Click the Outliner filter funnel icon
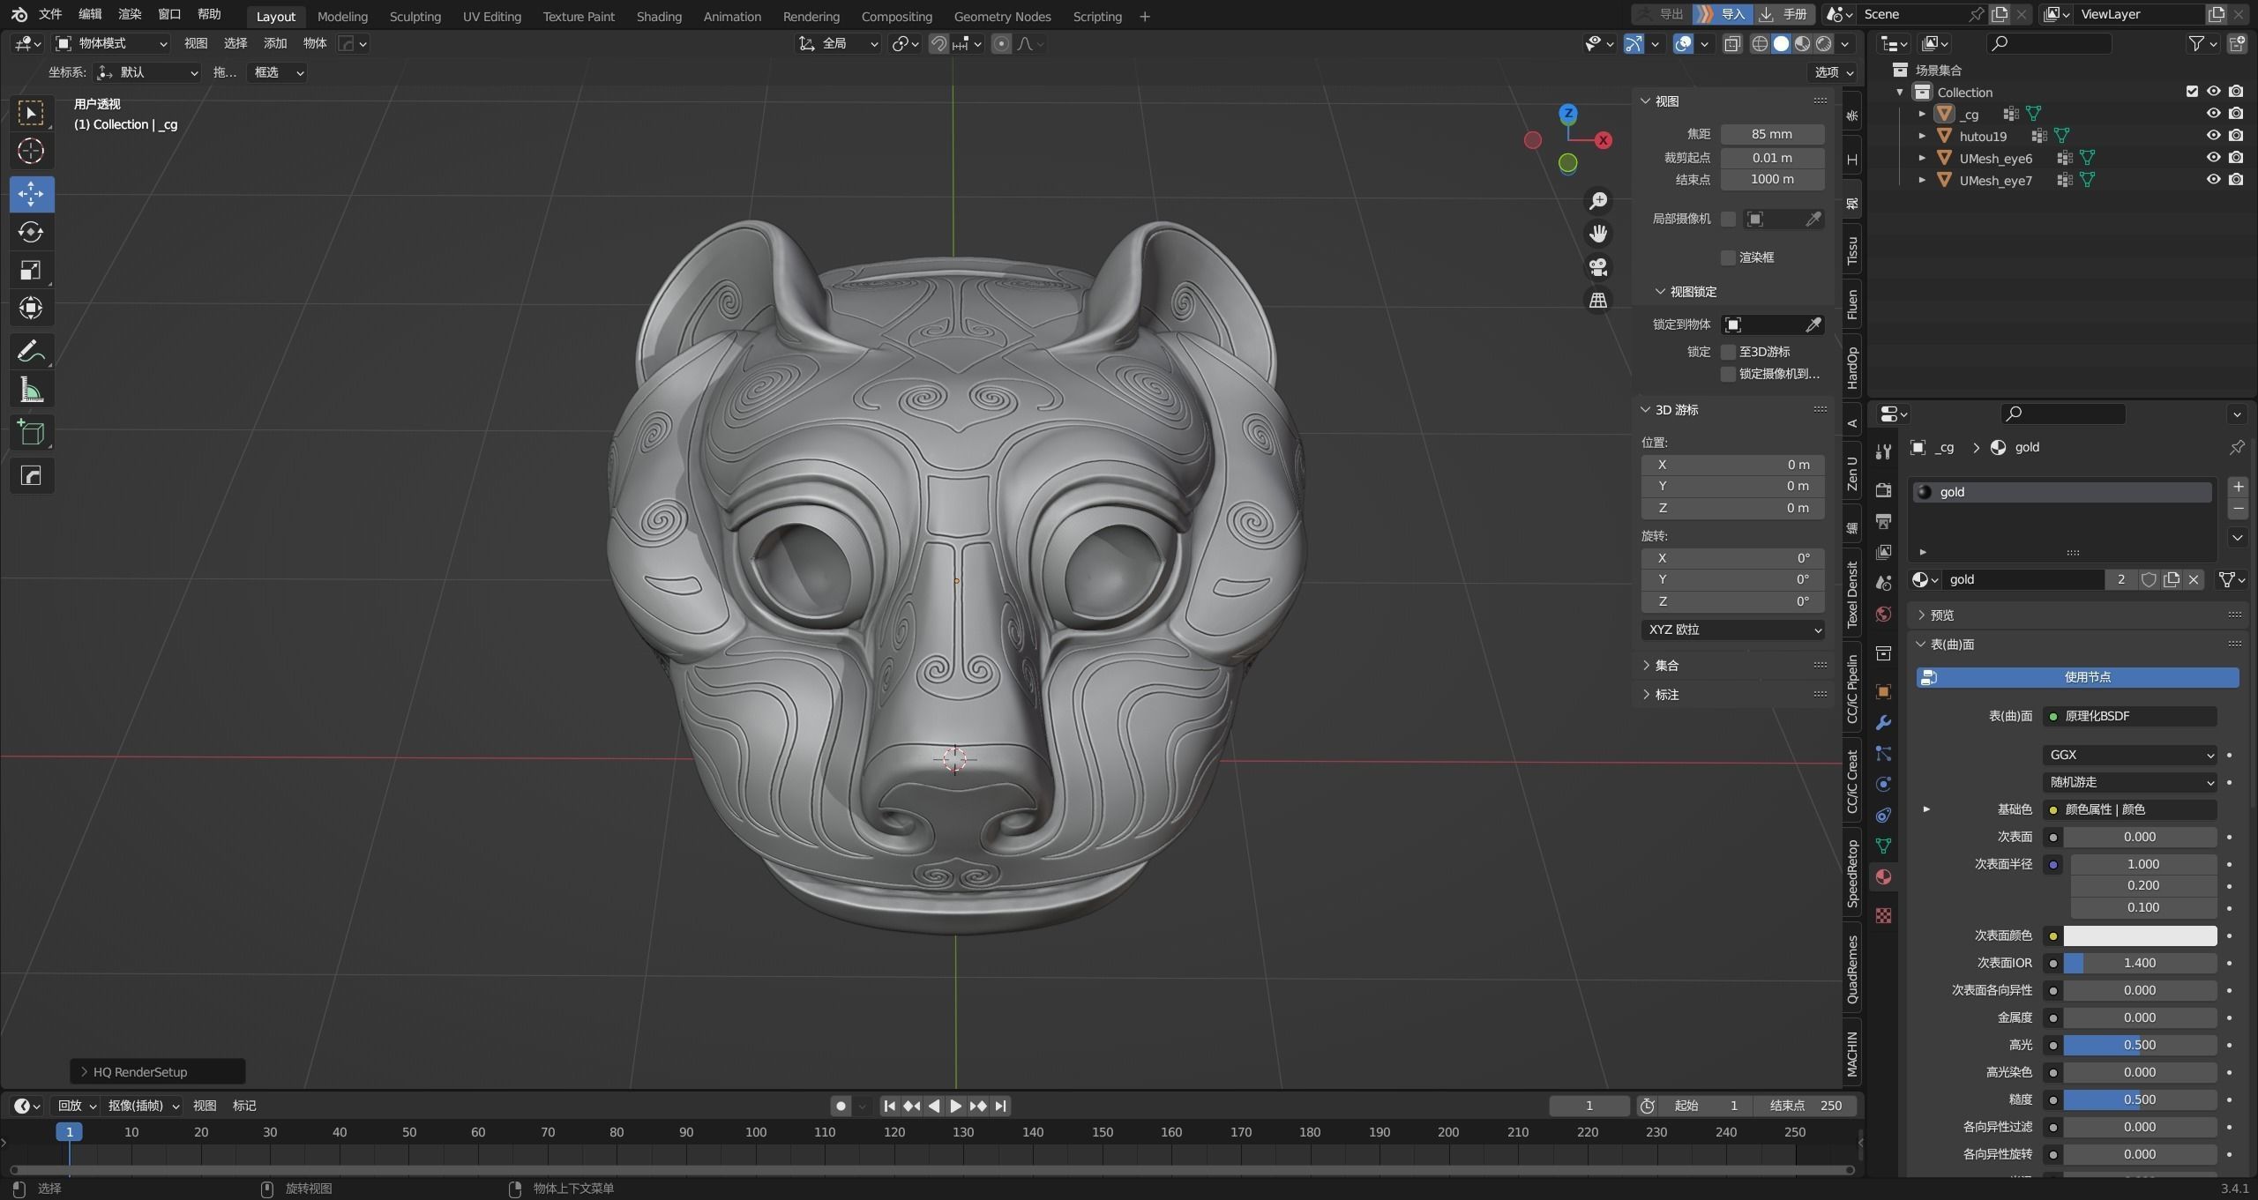Screen dimensions: 2258x1200 [x=2196, y=43]
